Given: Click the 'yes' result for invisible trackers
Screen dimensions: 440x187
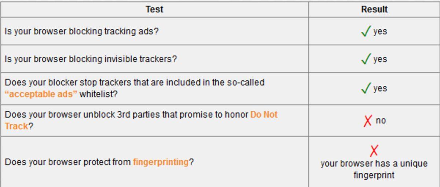Looking at the screenshot, I should [380, 59].
